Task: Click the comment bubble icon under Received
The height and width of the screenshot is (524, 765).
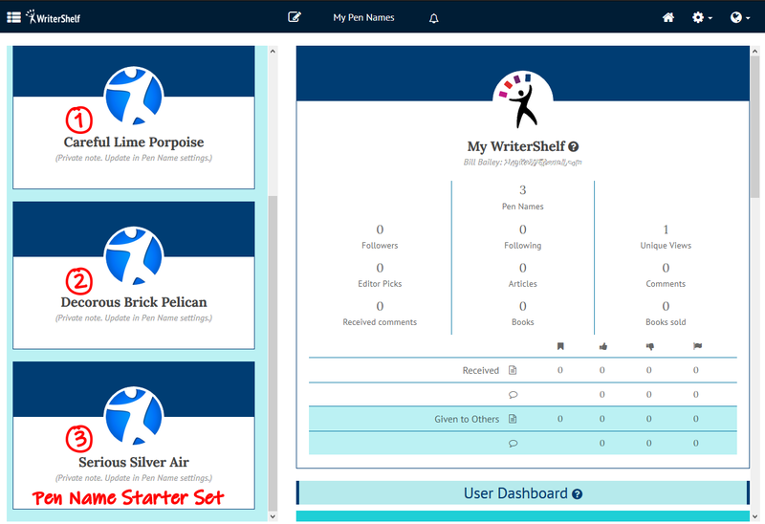Action: [513, 395]
